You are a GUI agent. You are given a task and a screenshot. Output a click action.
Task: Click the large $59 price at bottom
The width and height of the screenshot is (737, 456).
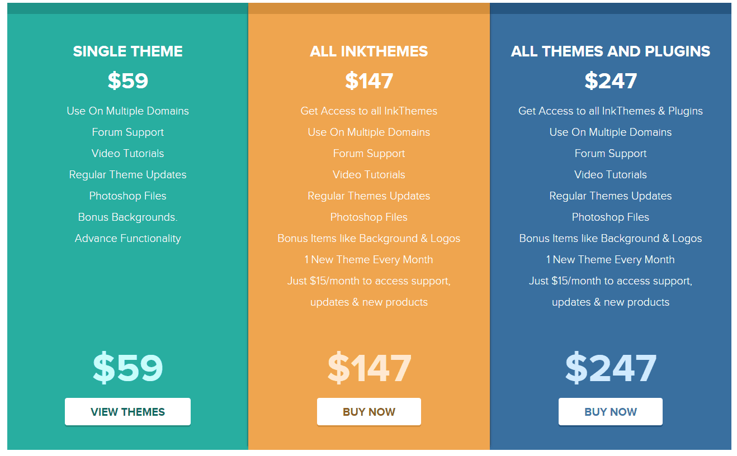point(127,368)
